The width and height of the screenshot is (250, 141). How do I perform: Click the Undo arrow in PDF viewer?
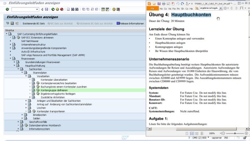click(x=178, y=3)
